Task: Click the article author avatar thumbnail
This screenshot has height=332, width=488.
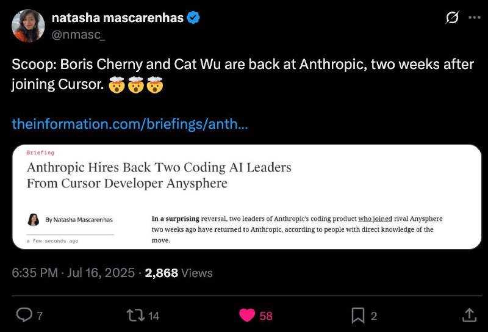Action: pyautogui.click(x=34, y=220)
